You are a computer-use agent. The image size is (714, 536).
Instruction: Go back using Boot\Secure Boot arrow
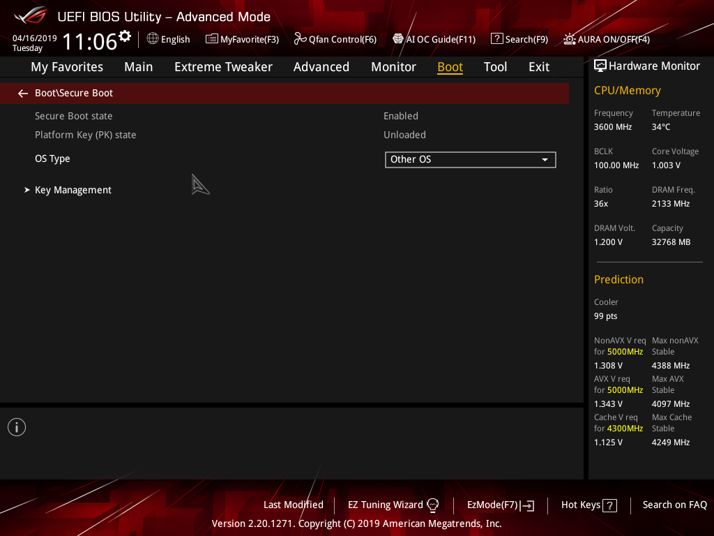click(x=23, y=94)
